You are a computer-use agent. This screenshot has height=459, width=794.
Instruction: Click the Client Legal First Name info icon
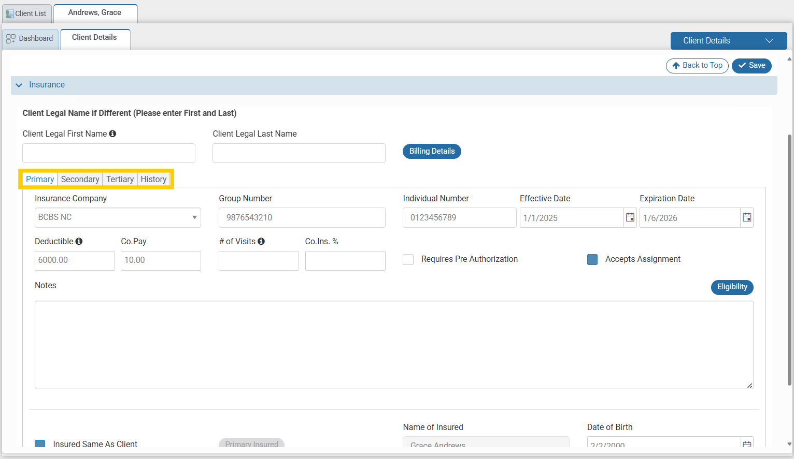[112, 133]
